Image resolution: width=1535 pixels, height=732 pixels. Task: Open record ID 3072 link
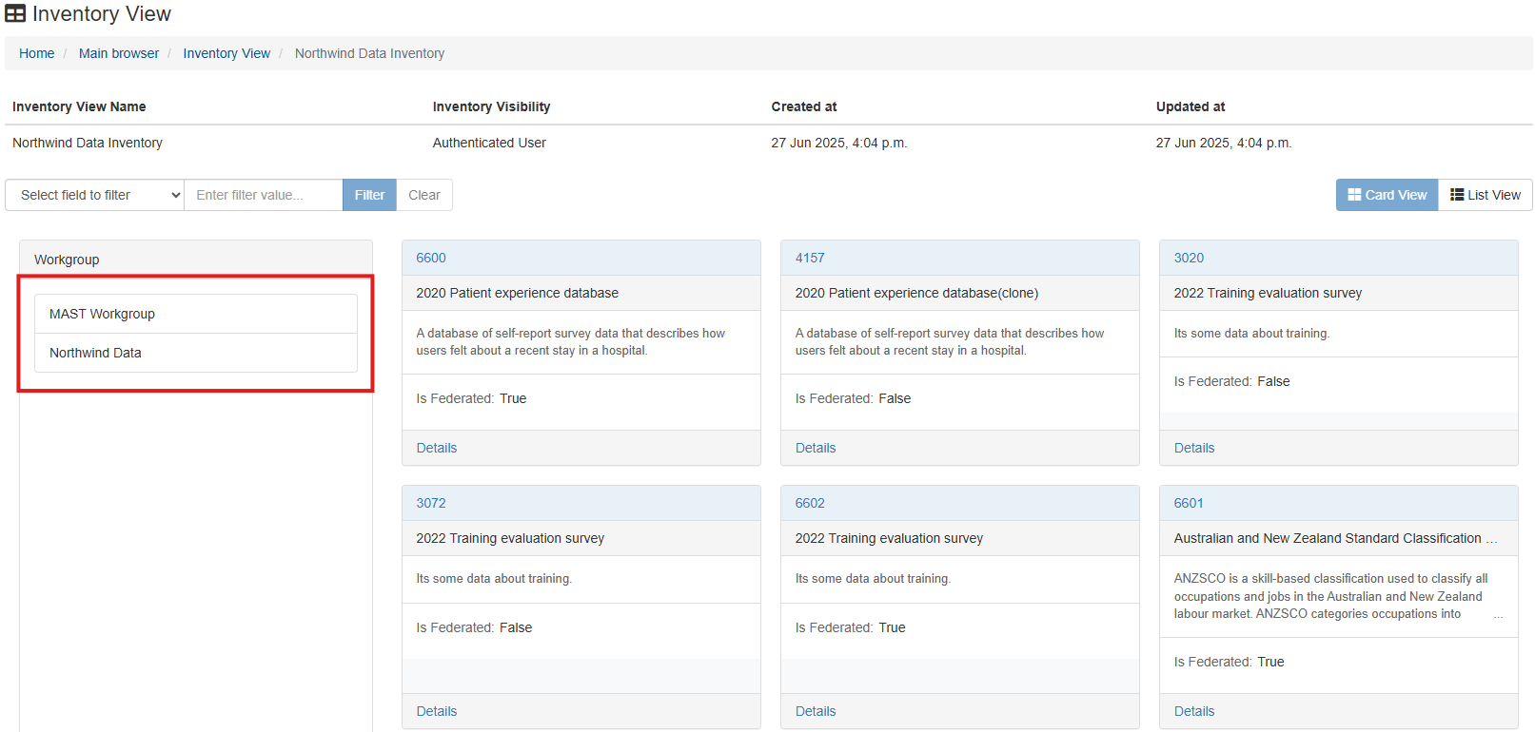[x=431, y=503]
